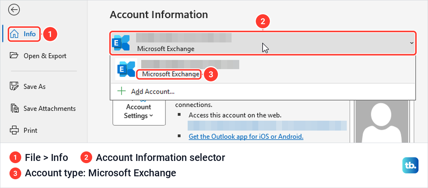Screen dimensions: 428x188
Task: Click the Open & Export folder icon
Action: coord(14,56)
